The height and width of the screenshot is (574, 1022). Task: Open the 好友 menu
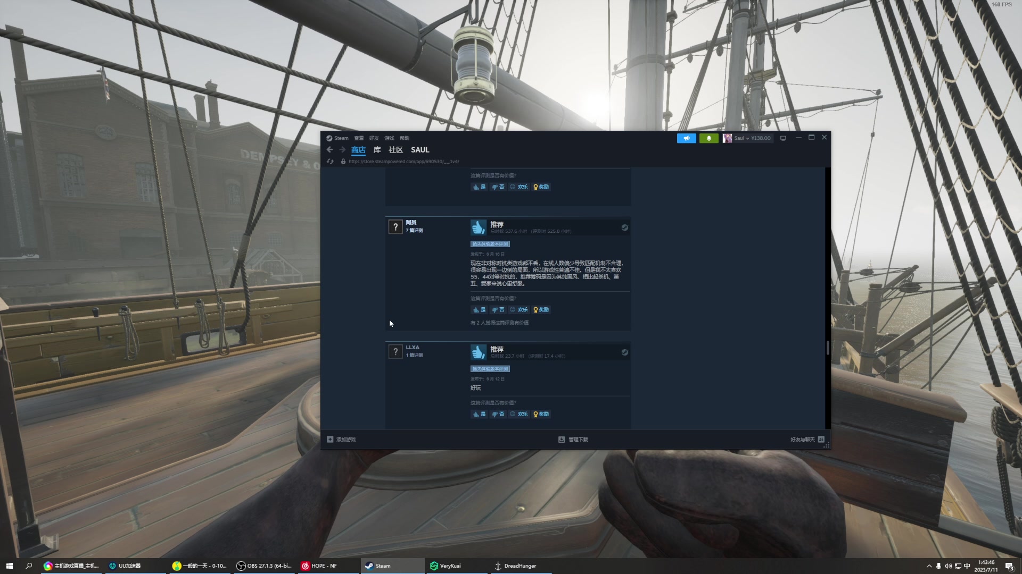(374, 138)
